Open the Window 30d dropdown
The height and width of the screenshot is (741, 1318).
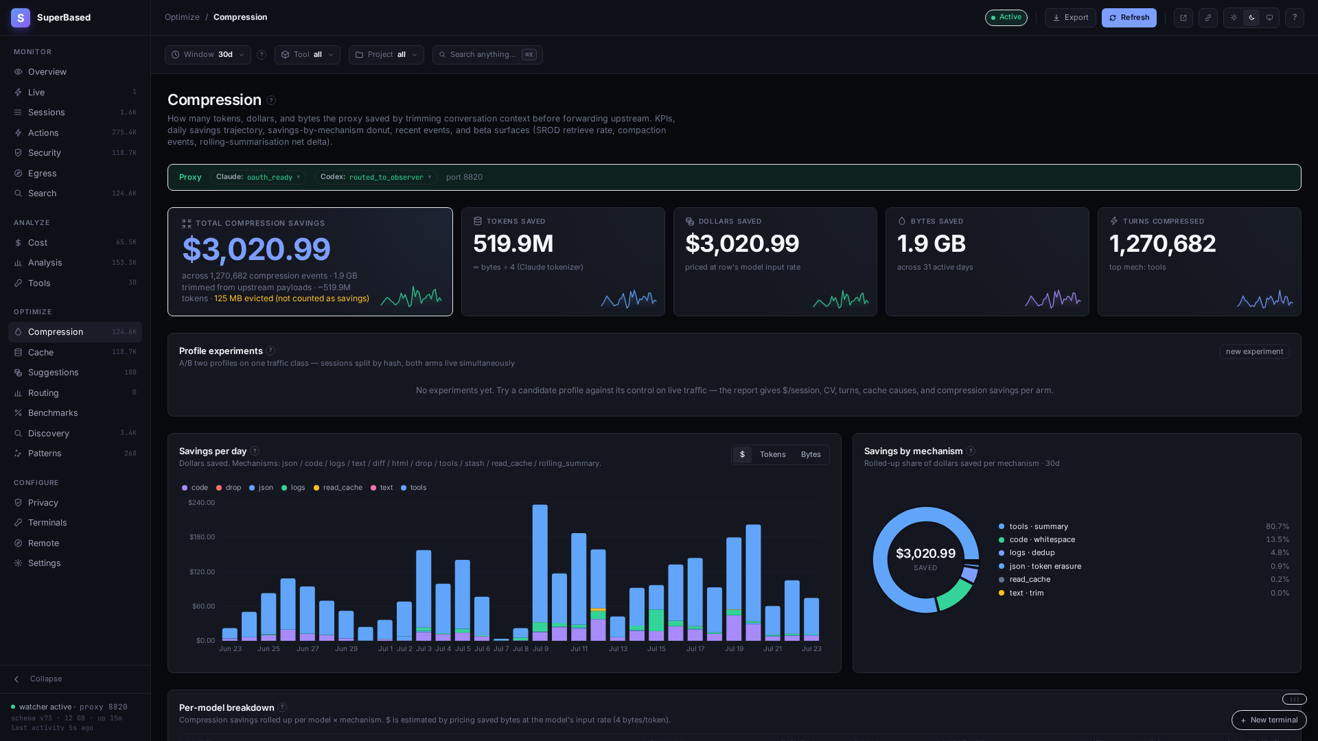click(208, 55)
